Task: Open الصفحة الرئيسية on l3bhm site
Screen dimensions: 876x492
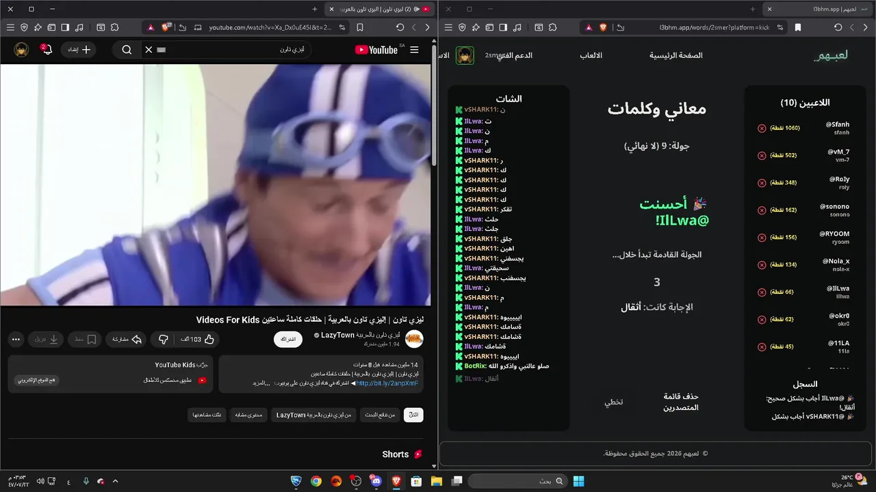Action: [x=676, y=55]
